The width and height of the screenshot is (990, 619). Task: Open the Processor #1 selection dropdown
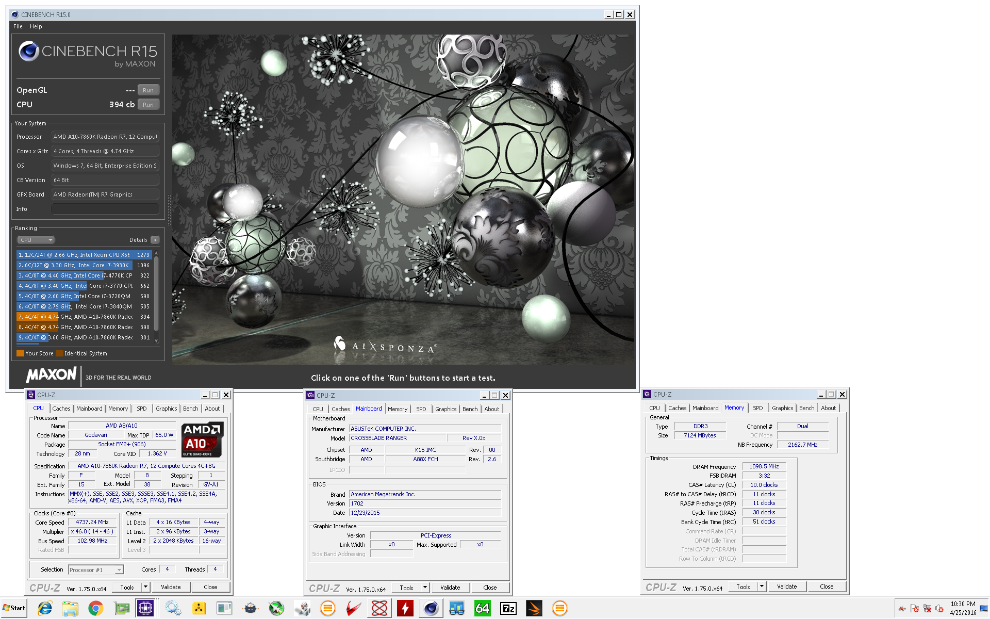(x=96, y=570)
